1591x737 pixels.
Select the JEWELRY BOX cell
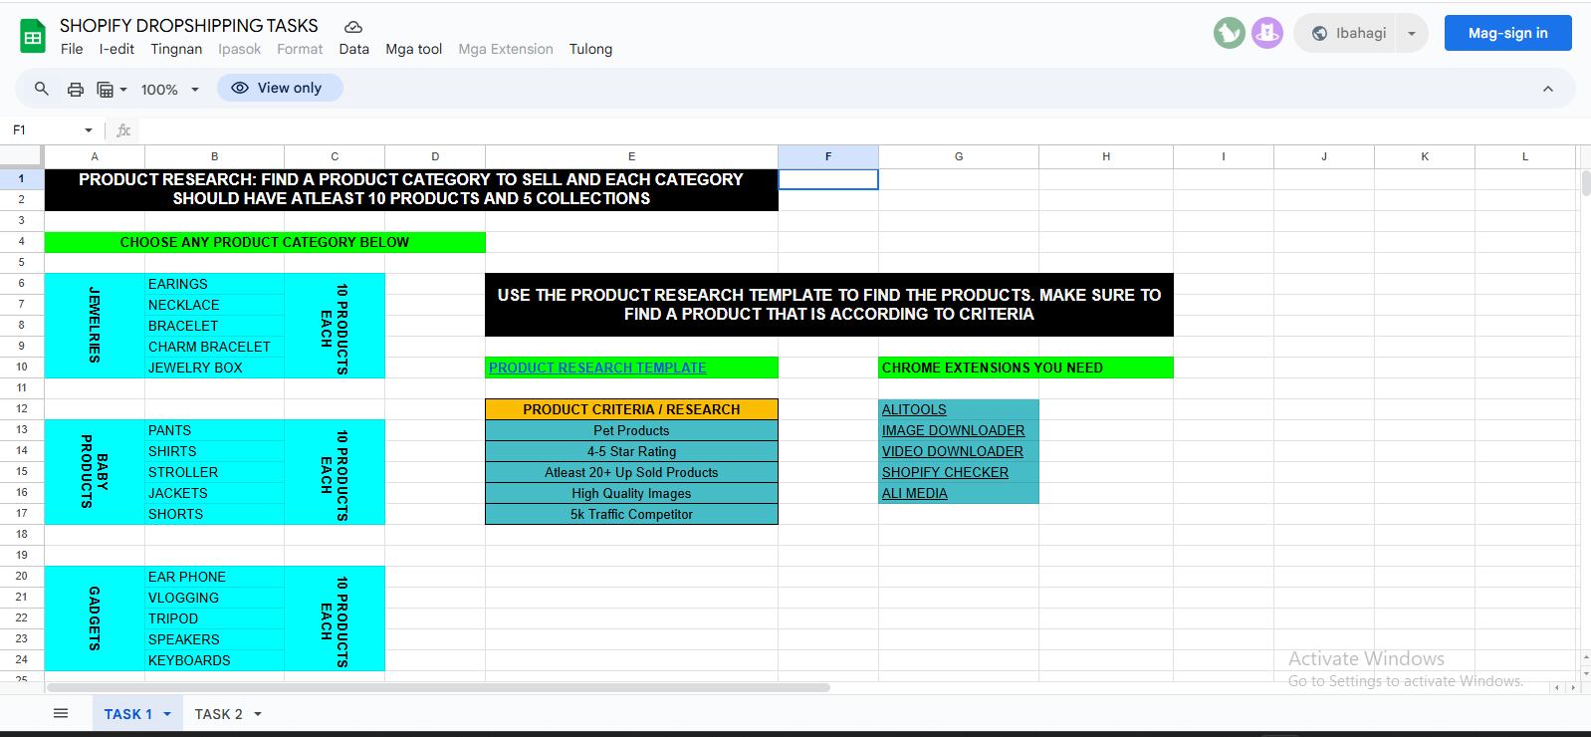(x=214, y=368)
